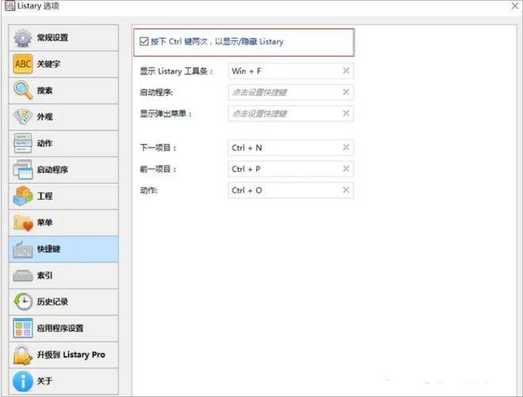Click the 索引 drive icon
Image resolution: width=523 pixels, height=397 pixels.
(x=23, y=276)
